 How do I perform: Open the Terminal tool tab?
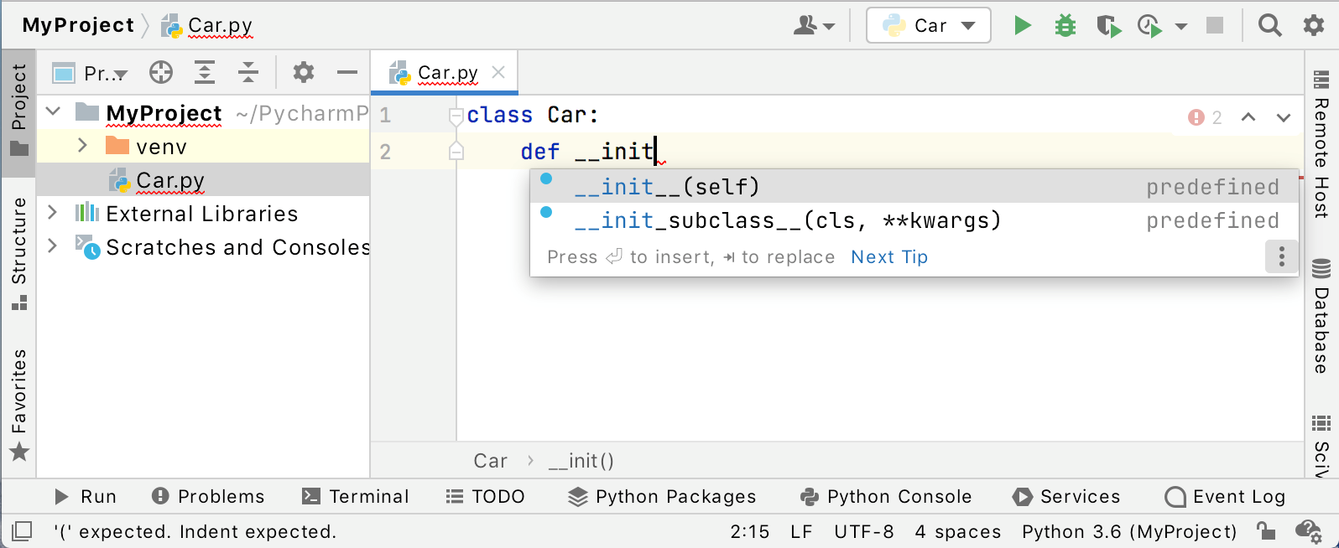point(356,497)
